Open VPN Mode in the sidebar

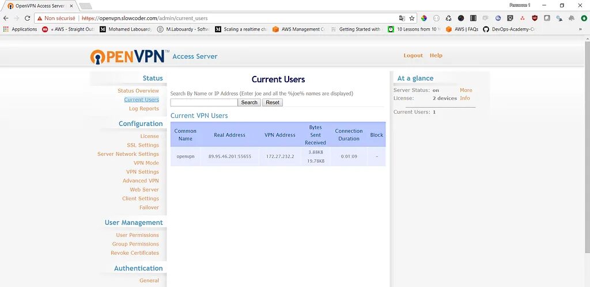[146, 163]
